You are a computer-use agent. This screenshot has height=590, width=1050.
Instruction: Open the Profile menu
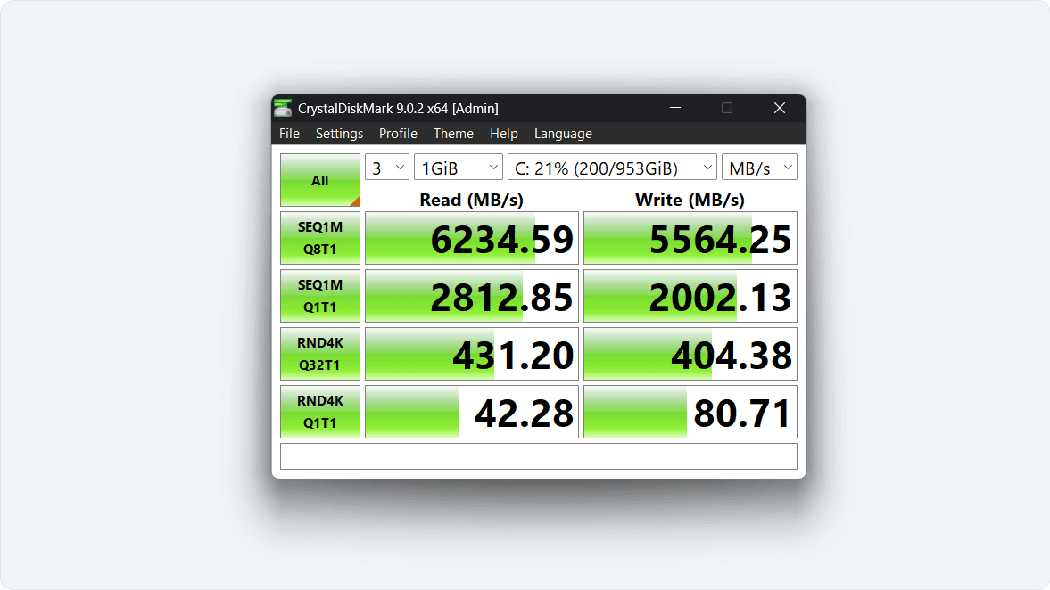(x=398, y=134)
